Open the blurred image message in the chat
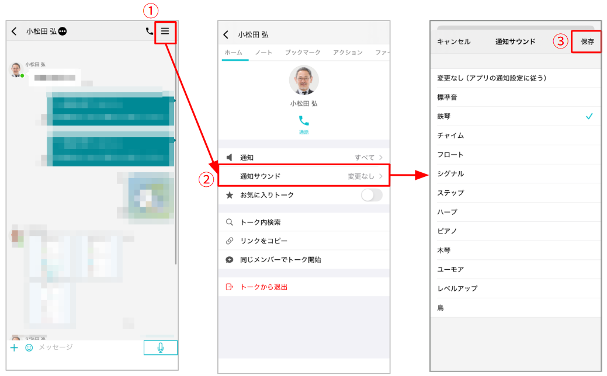Viewport: 607px width, 376px height. 151,198
